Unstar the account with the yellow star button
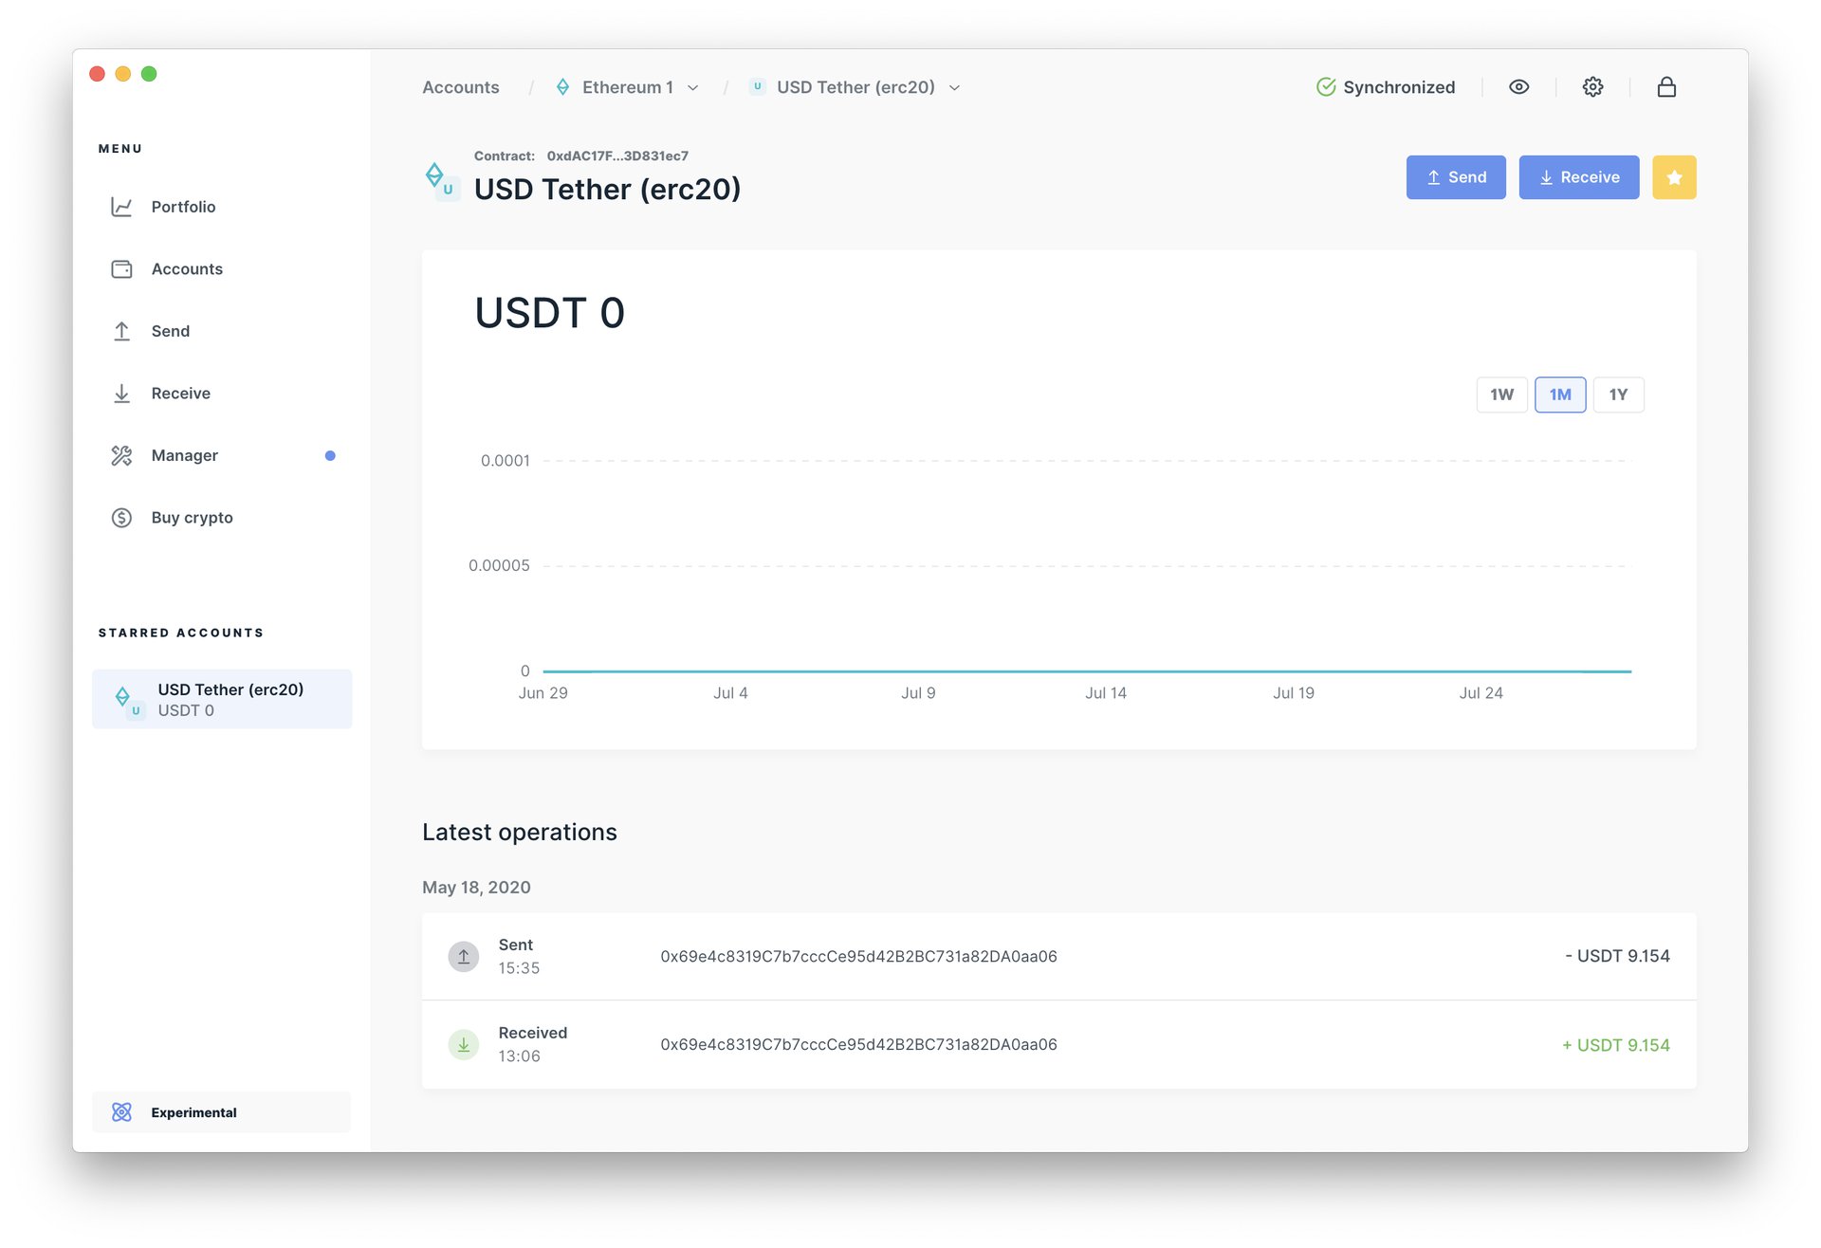The image size is (1821, 1248). point(1674,177)
